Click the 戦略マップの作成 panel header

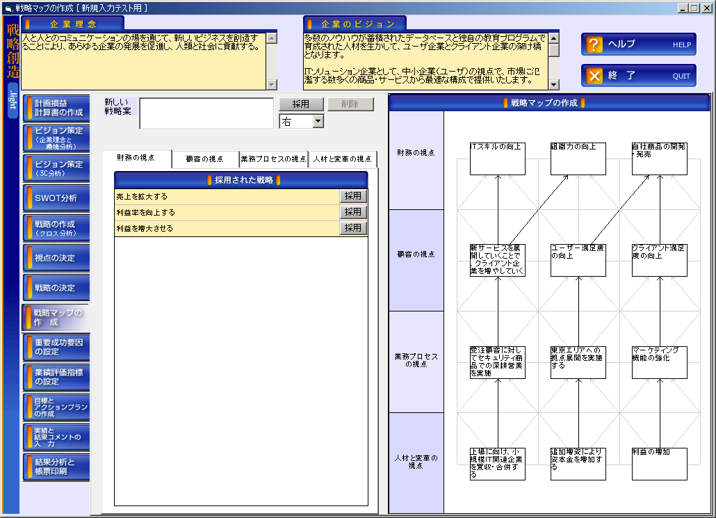coord(549,103)
